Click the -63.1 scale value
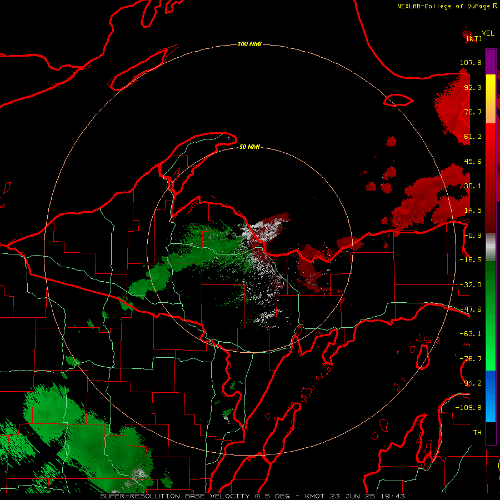The width and height of the screenshot is (500, 500). 471,334
